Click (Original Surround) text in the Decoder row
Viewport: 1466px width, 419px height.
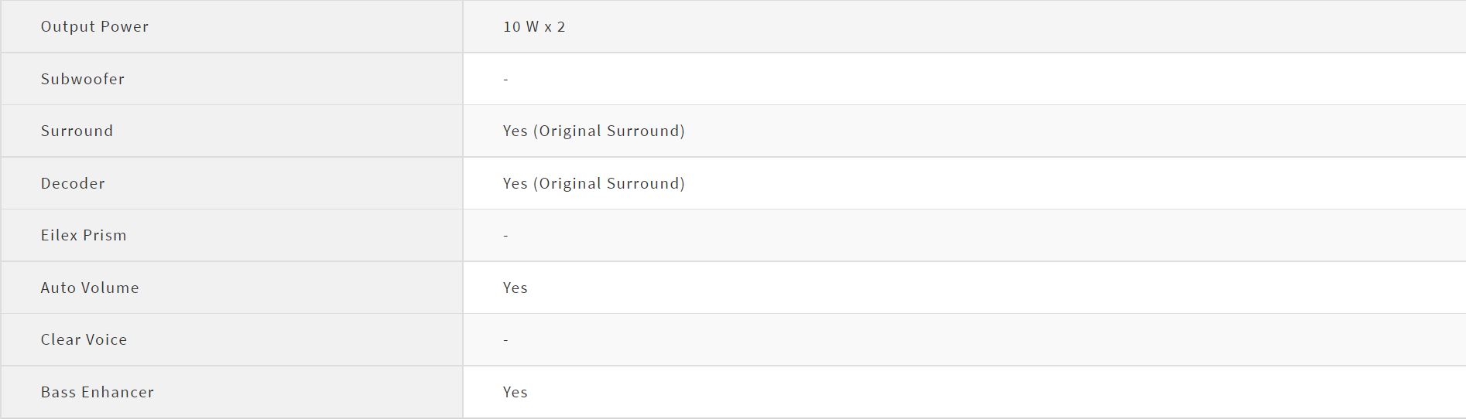pos(609,183)
